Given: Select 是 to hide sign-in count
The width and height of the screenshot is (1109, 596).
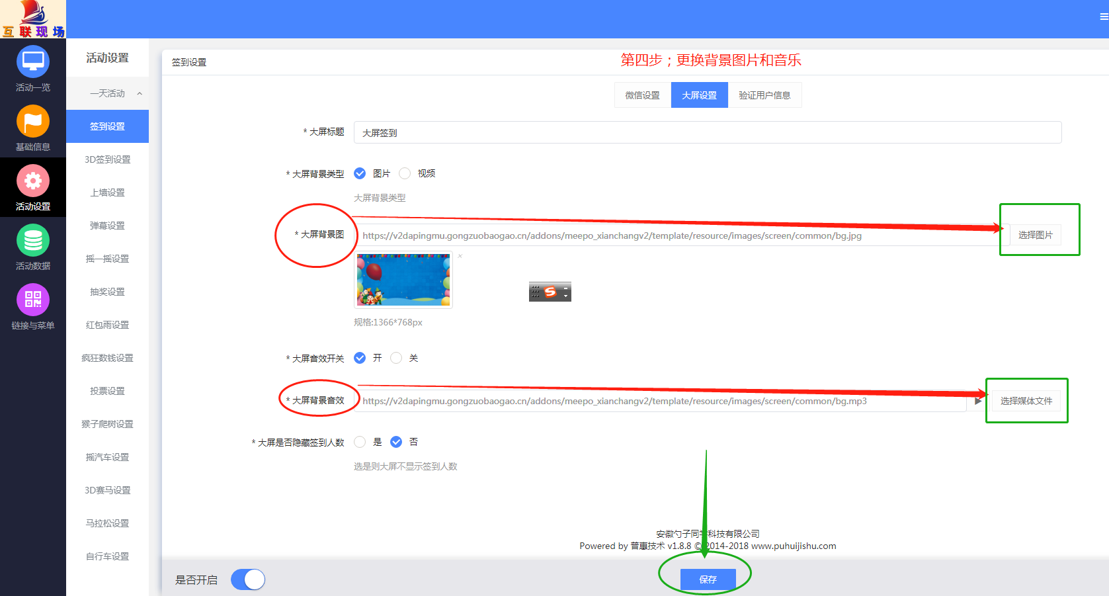Looking at the screenshot, I should point(360,442).
